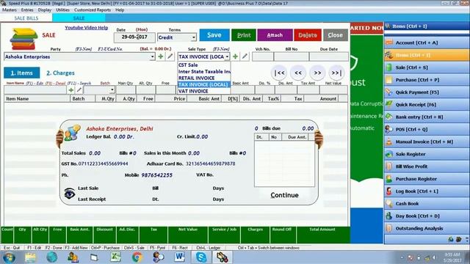Open Day Book [Ctrl + D]
This screenshot has width=470, height=264.
coord(427,216)
